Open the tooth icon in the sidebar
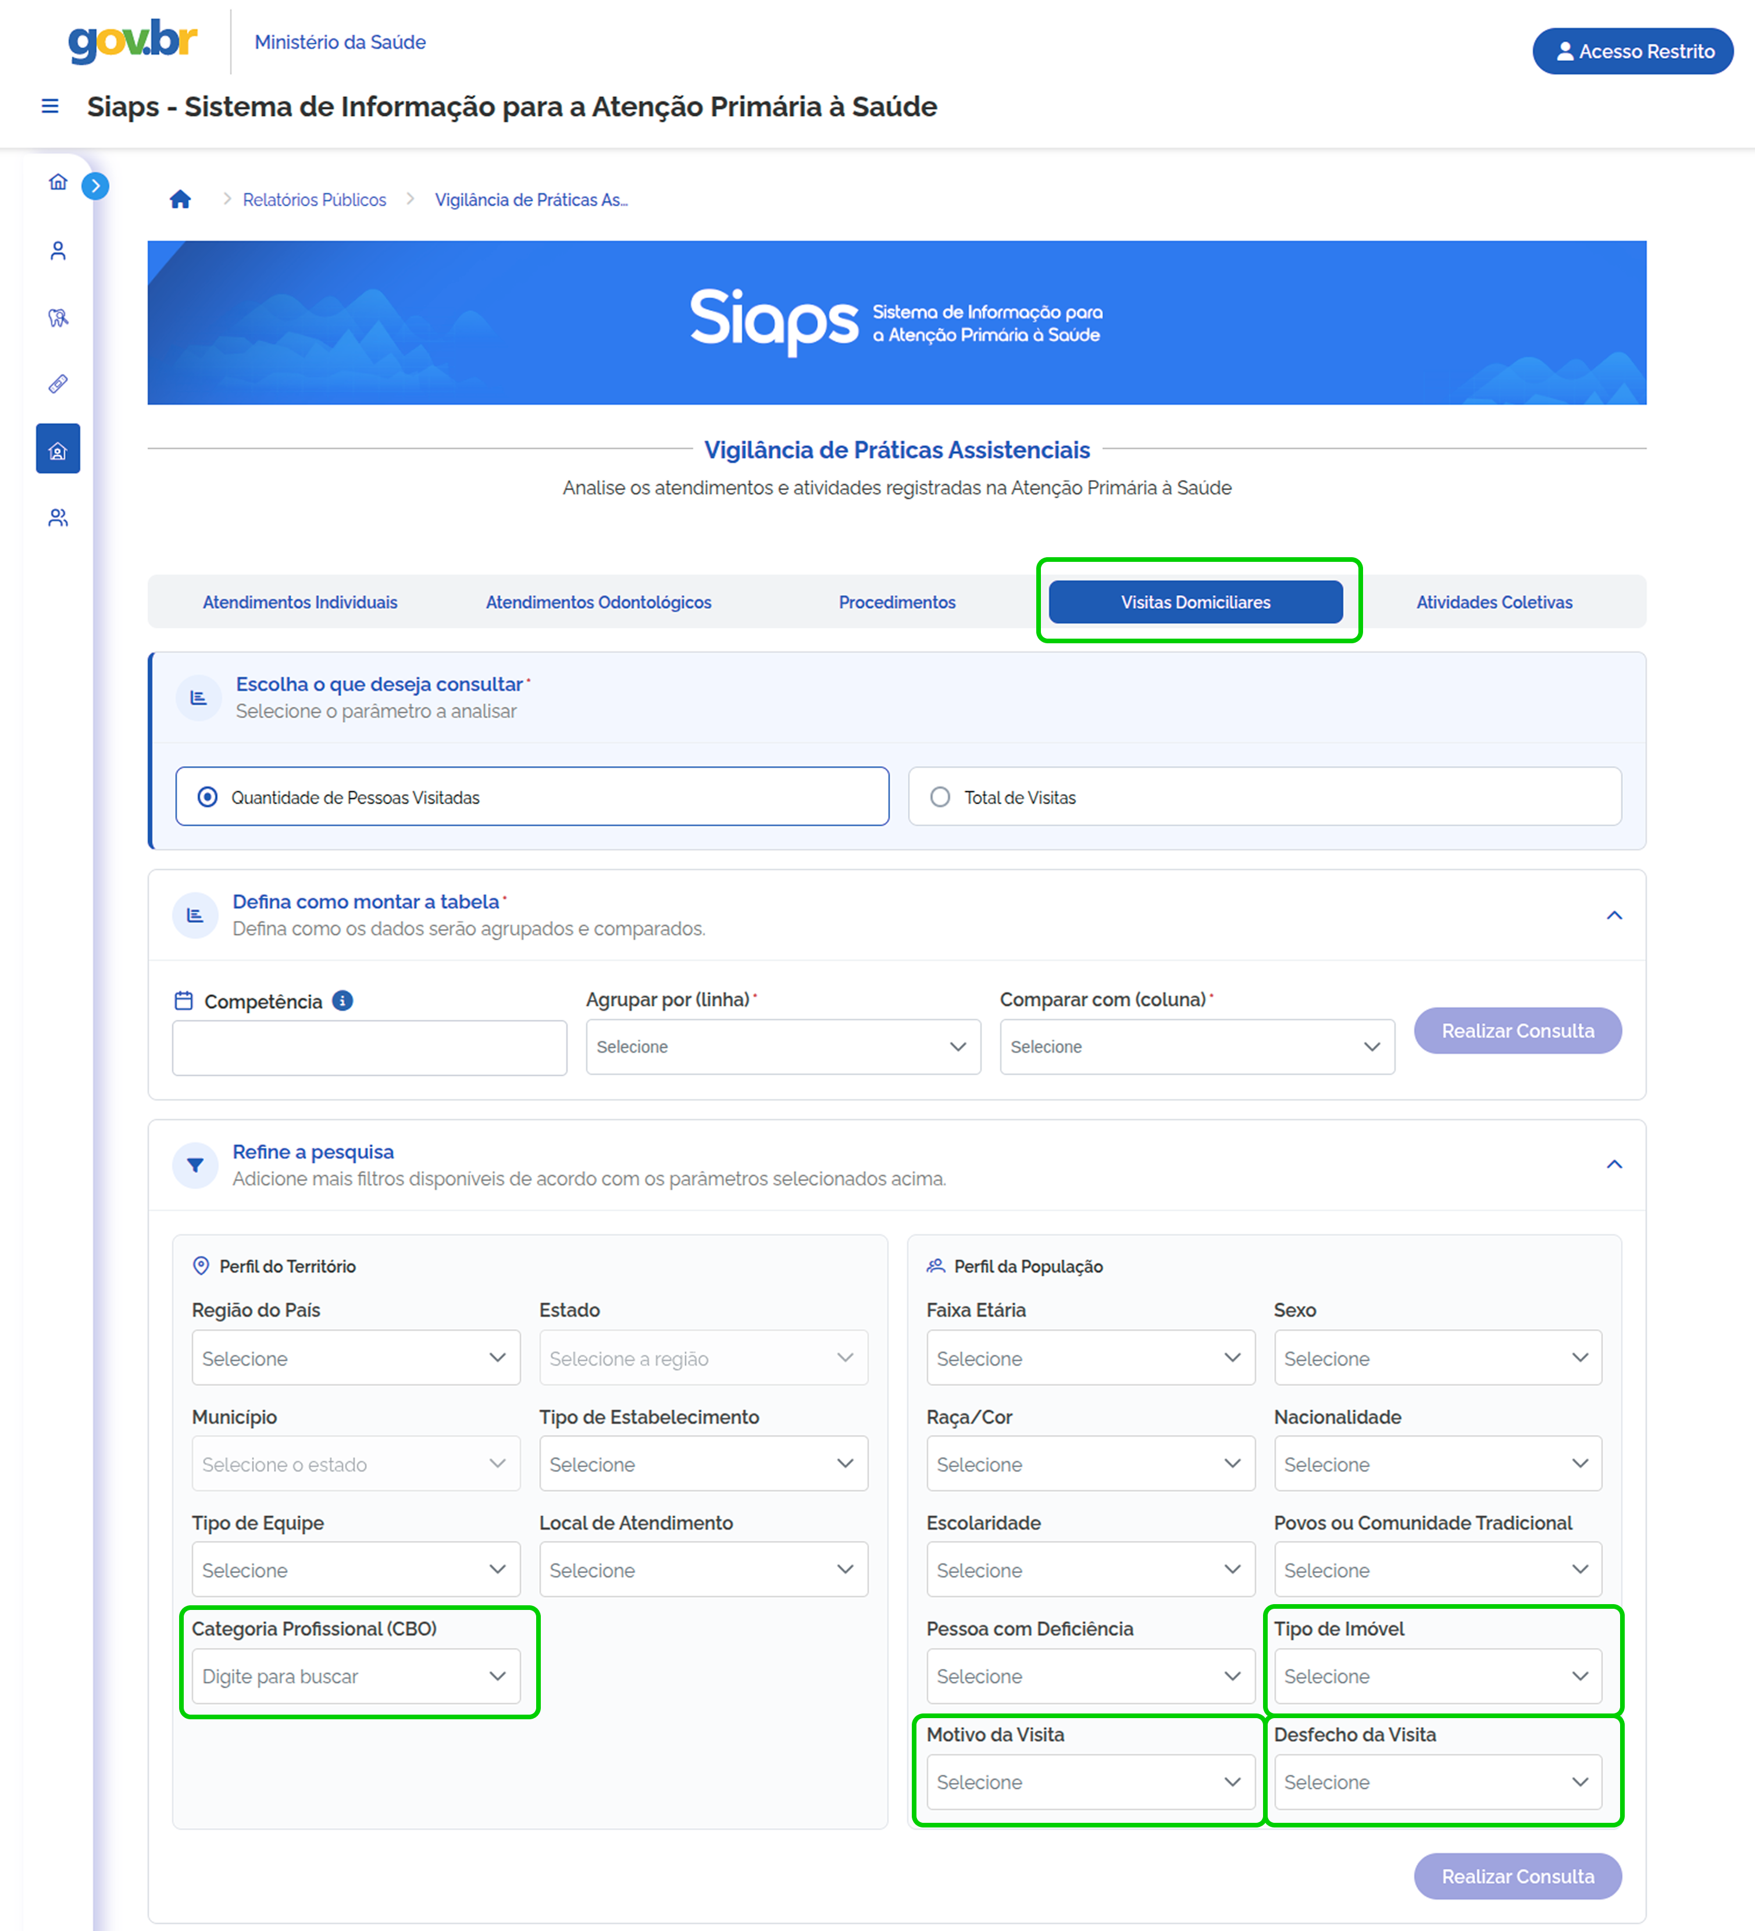 coord(58,318)
